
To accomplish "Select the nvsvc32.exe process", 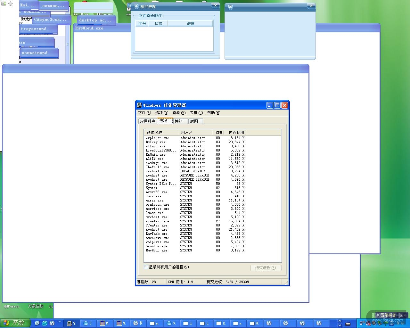I will coord(195,192).
